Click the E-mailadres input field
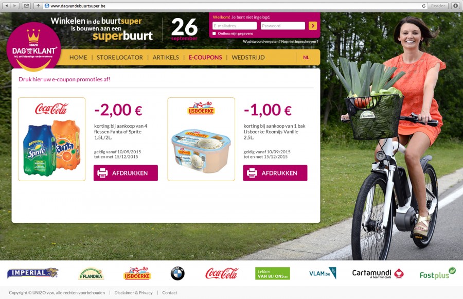Screen dimensions: 463x299 tap(235, 26)
